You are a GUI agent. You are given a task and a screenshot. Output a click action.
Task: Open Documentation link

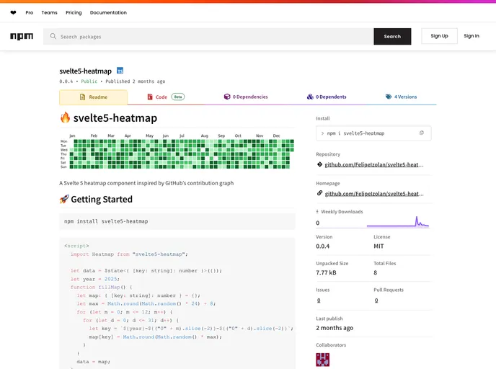click(108, 13)
